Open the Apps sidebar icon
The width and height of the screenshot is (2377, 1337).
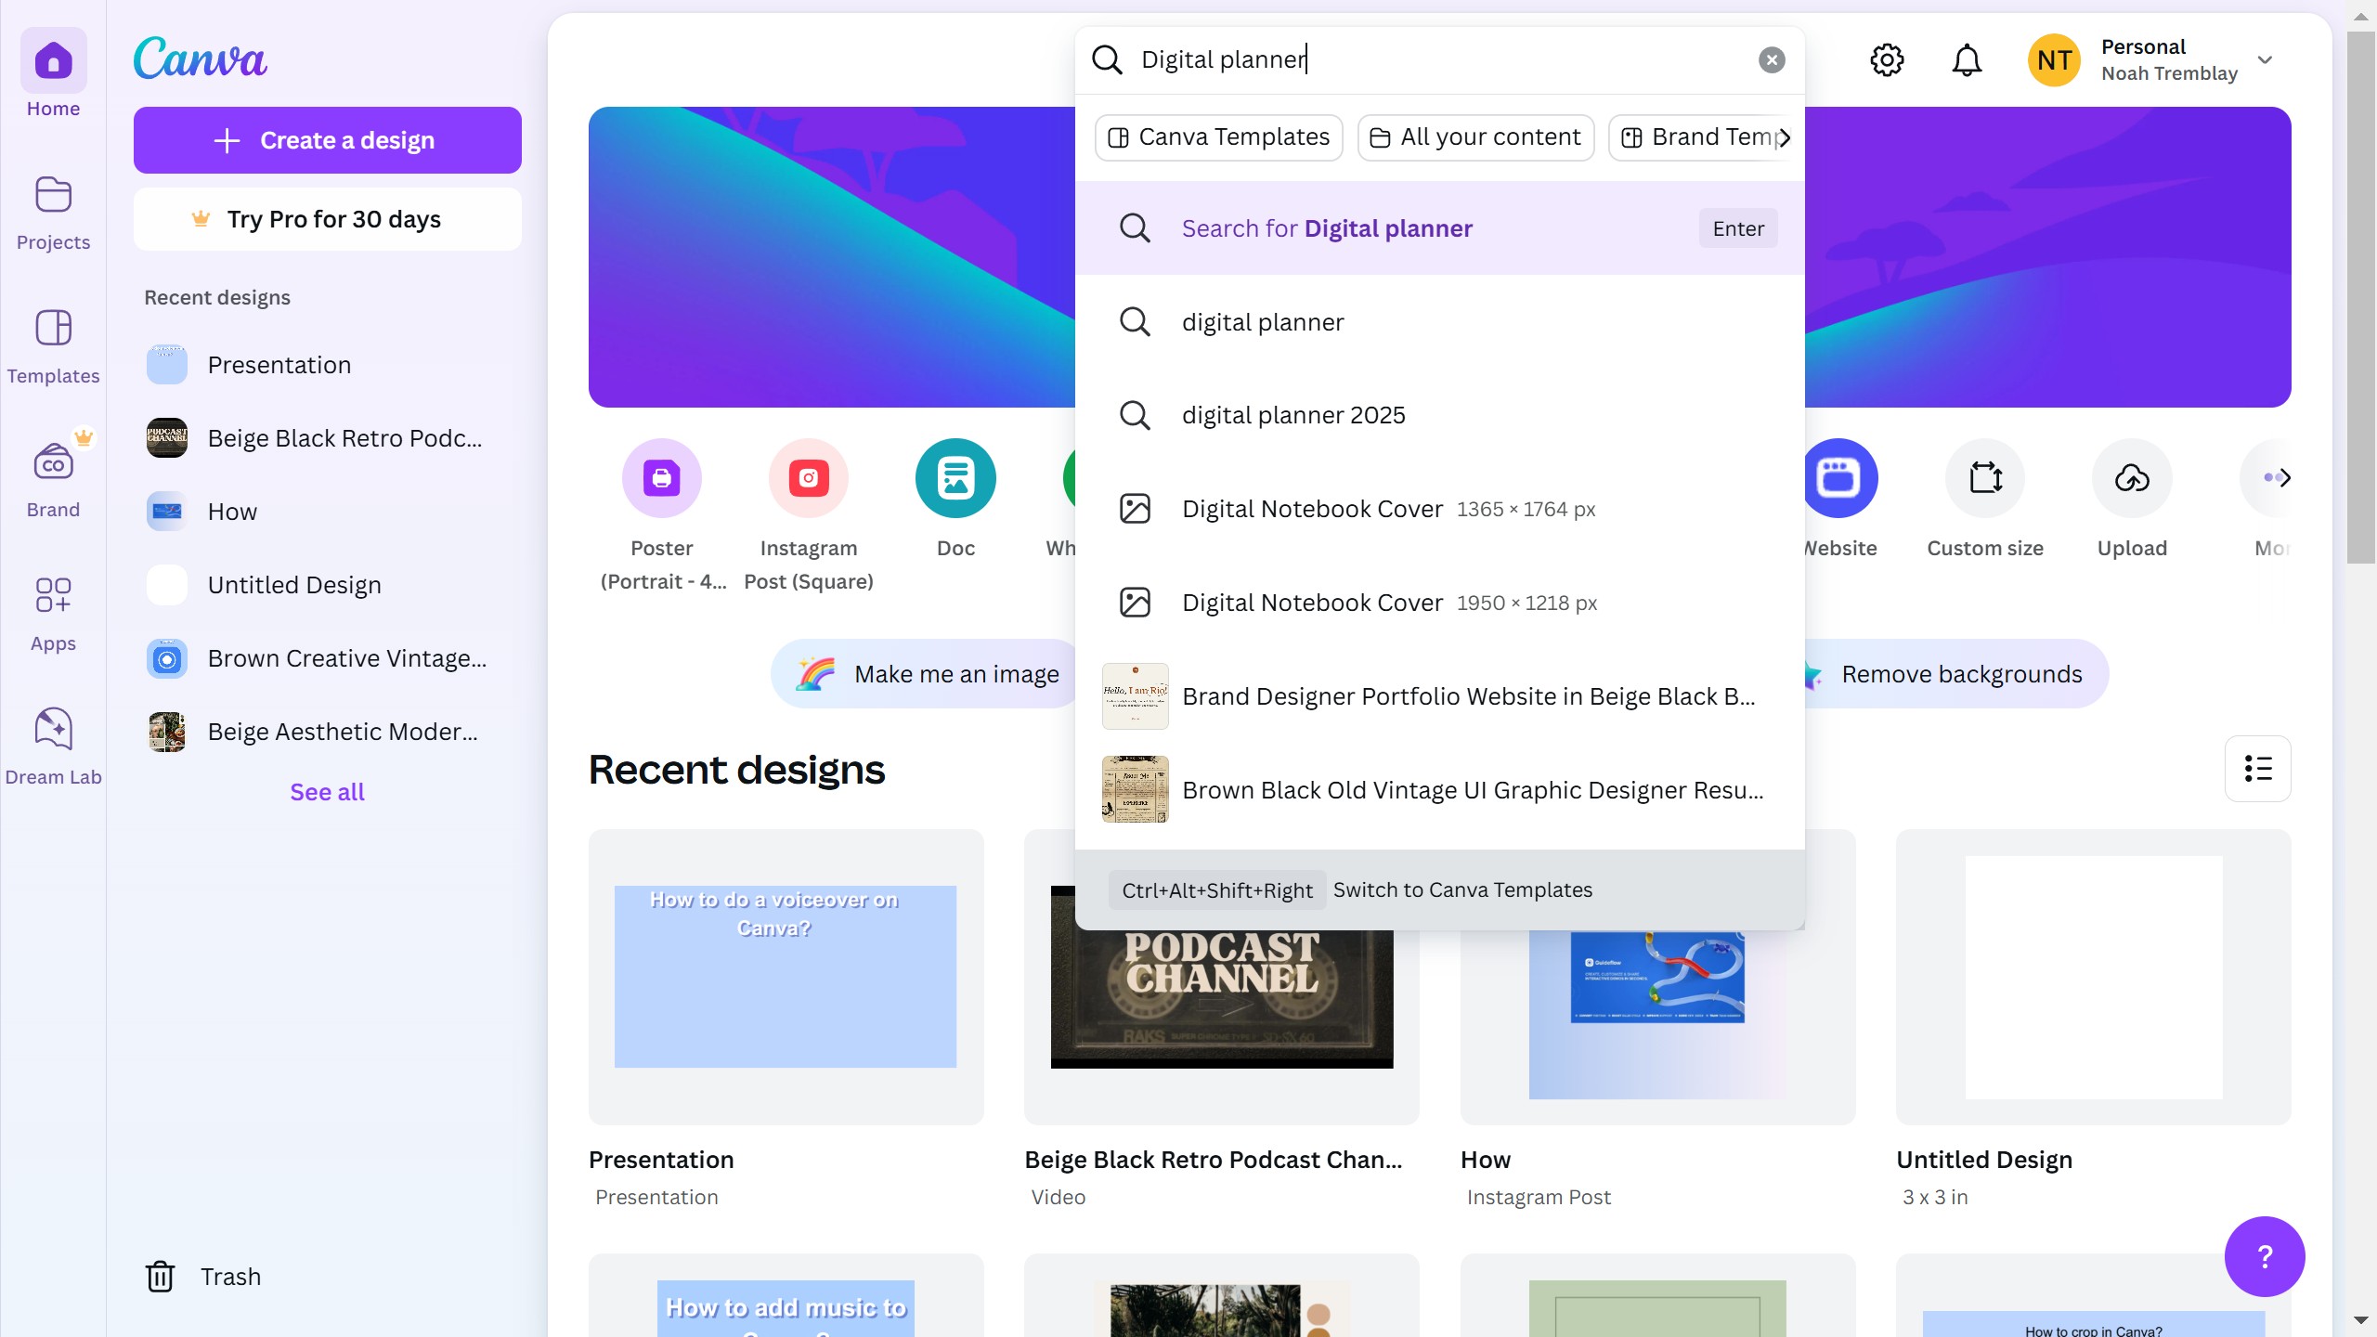point(53,596)
